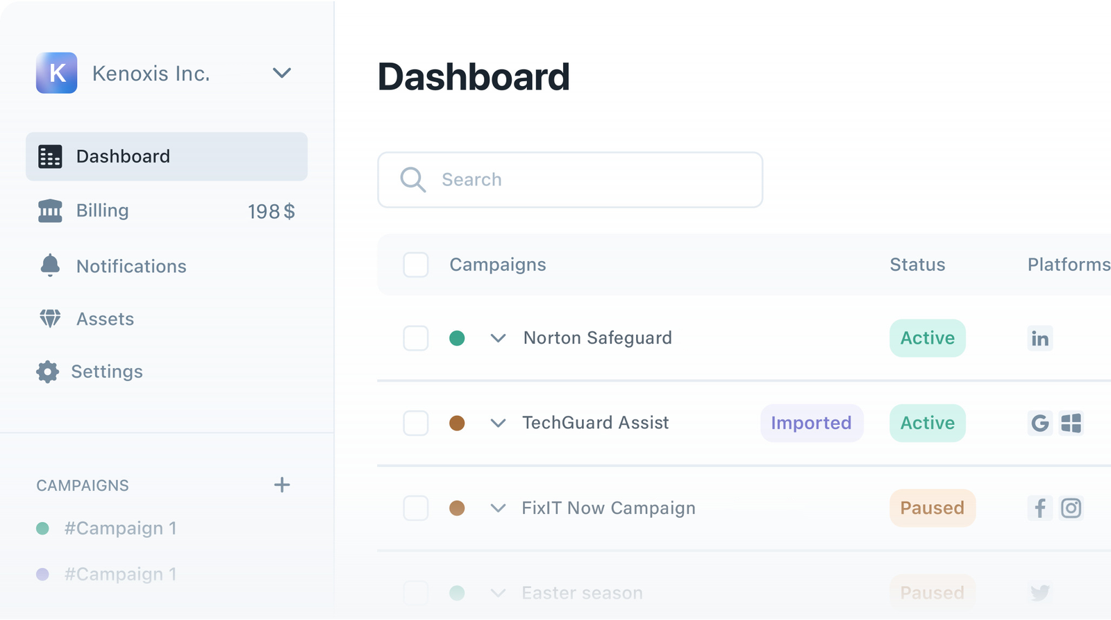This screenshot has width=1111, height=620.
Task: Select the Google icon on TechGuard Assist row
Action: pyautogui.click(x=1039, y=423)
